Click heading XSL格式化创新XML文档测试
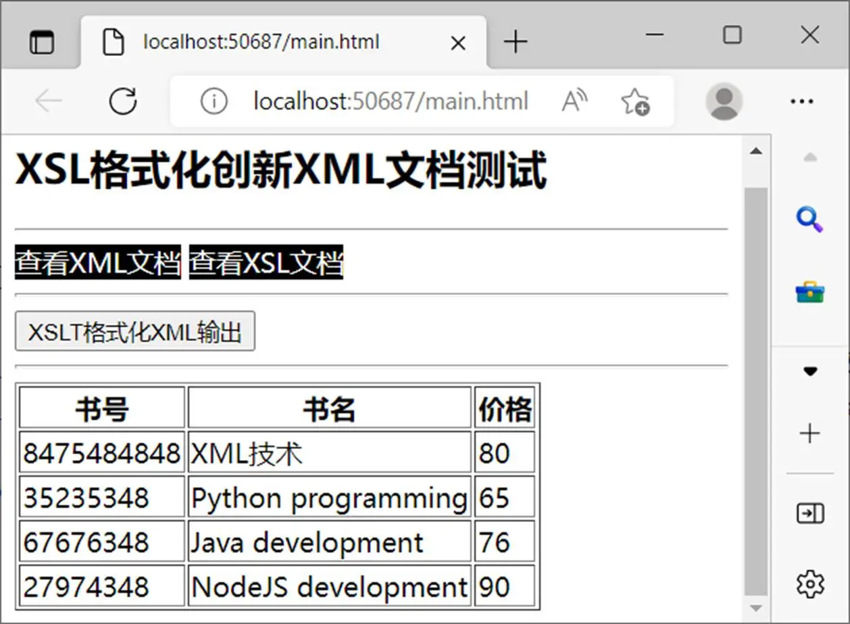The width and height of the screenshot is (850, 624). (x=280, y=171)
